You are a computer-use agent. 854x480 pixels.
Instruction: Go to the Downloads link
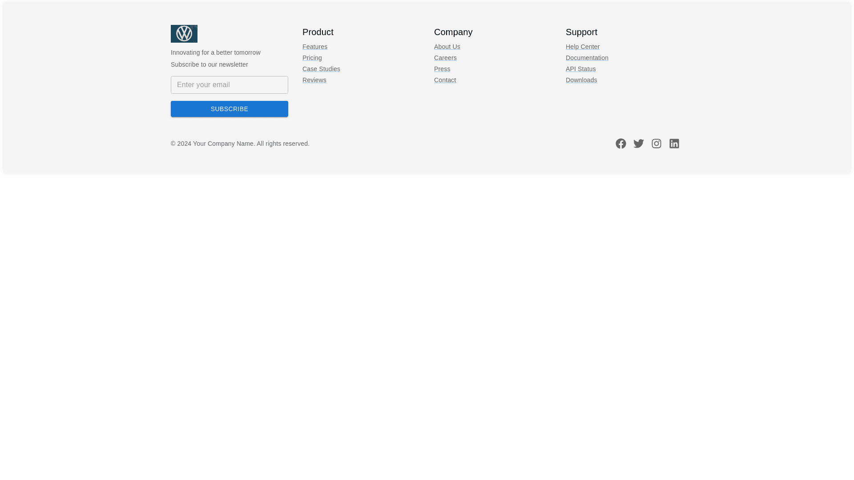pyautogui.click(x=581, y=80)
